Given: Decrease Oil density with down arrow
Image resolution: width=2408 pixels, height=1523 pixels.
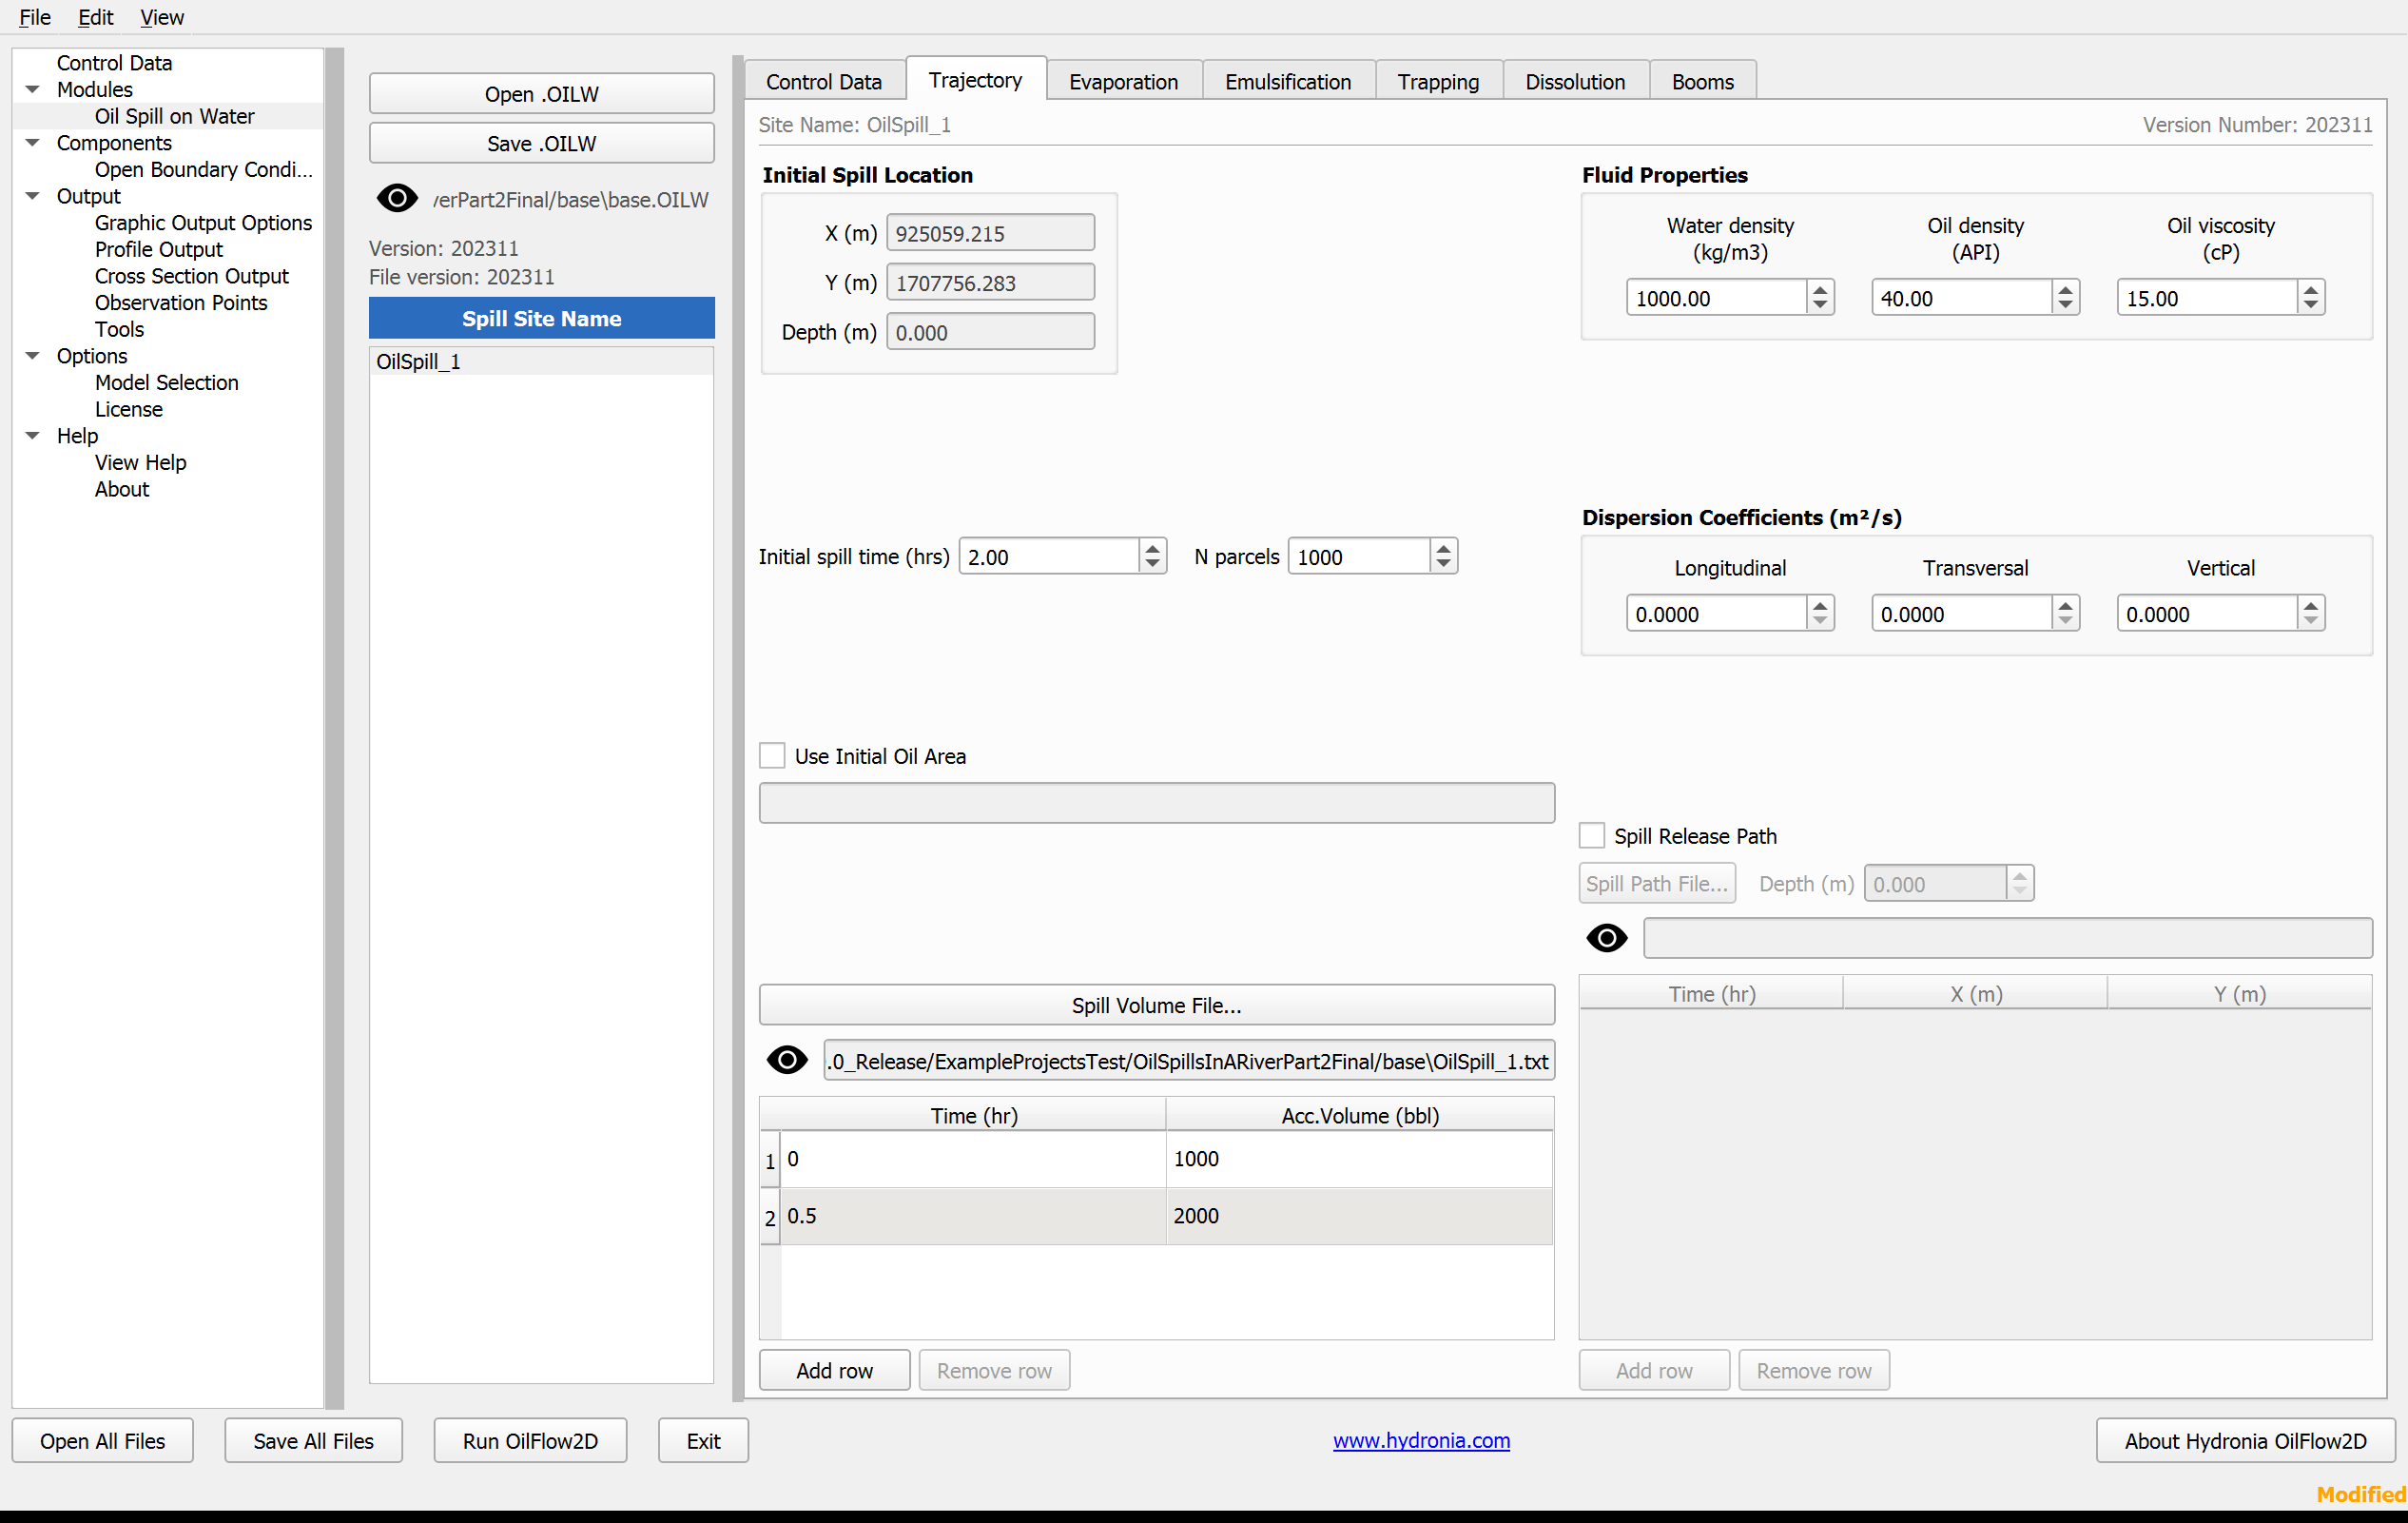Looking at the screenshot, I should click(2065, 306).
